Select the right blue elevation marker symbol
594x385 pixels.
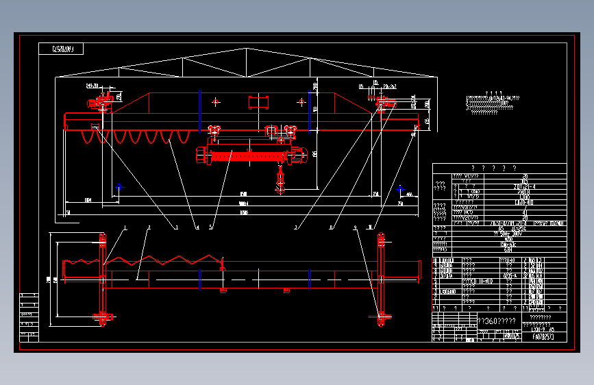click(400, 188)
